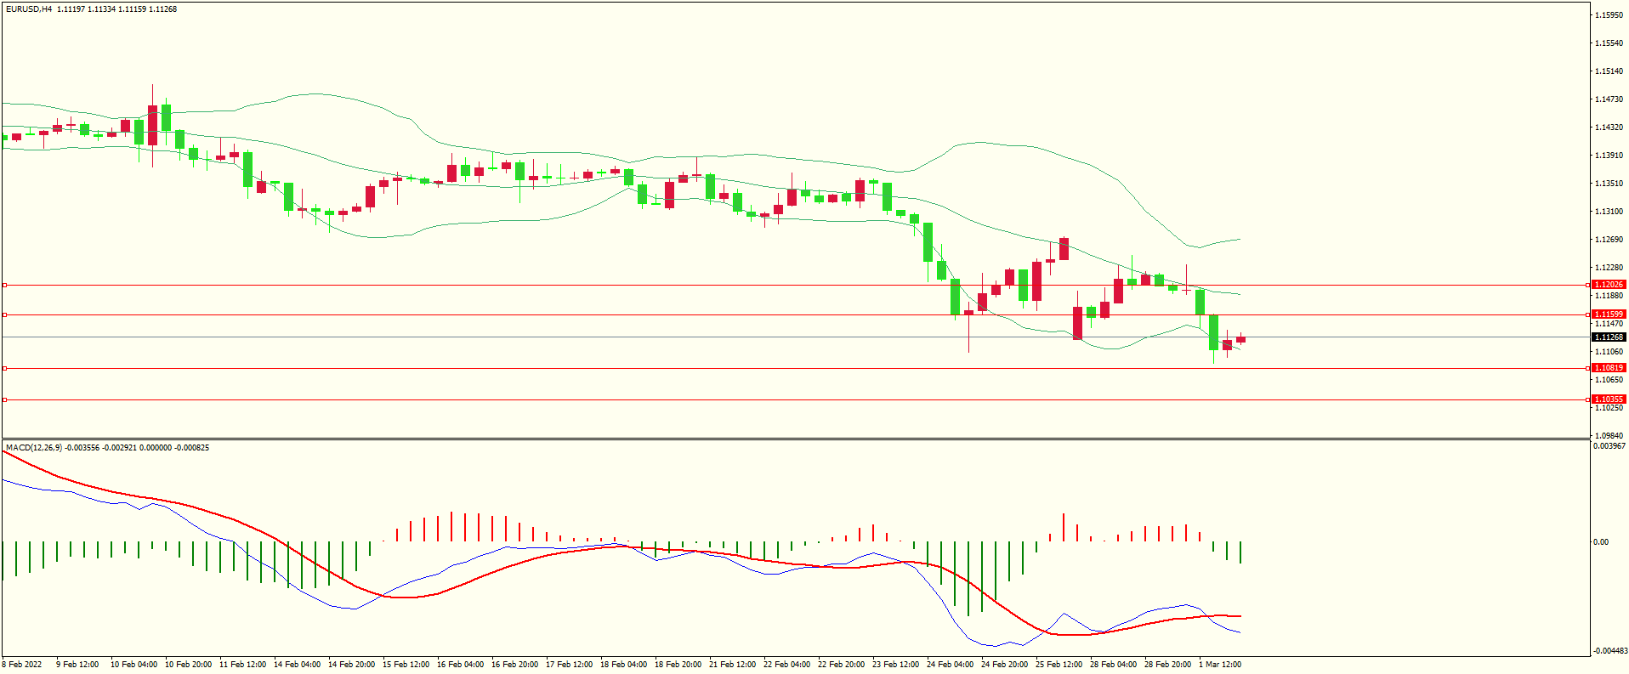1629x674 pixels.
Task: Click the 18 Feb 04:00 time label
Action: click(623, 665)
